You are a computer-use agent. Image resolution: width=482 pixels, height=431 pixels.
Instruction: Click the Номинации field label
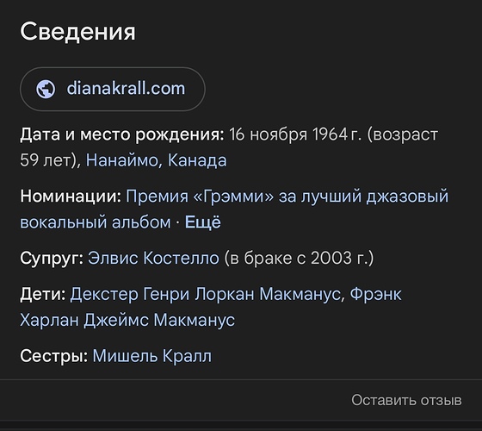(71, 197)
